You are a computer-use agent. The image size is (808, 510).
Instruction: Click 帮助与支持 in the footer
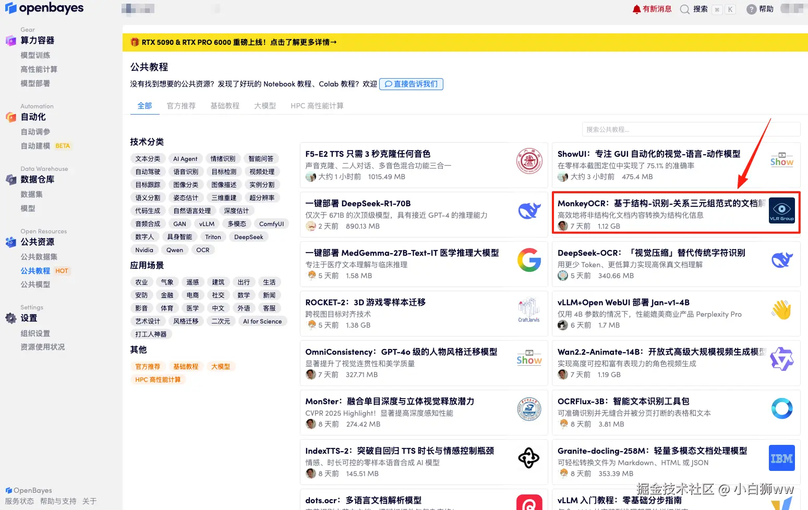[x=58, y=501]
